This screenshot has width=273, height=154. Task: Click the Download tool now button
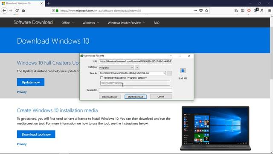[x=36, y=134]
